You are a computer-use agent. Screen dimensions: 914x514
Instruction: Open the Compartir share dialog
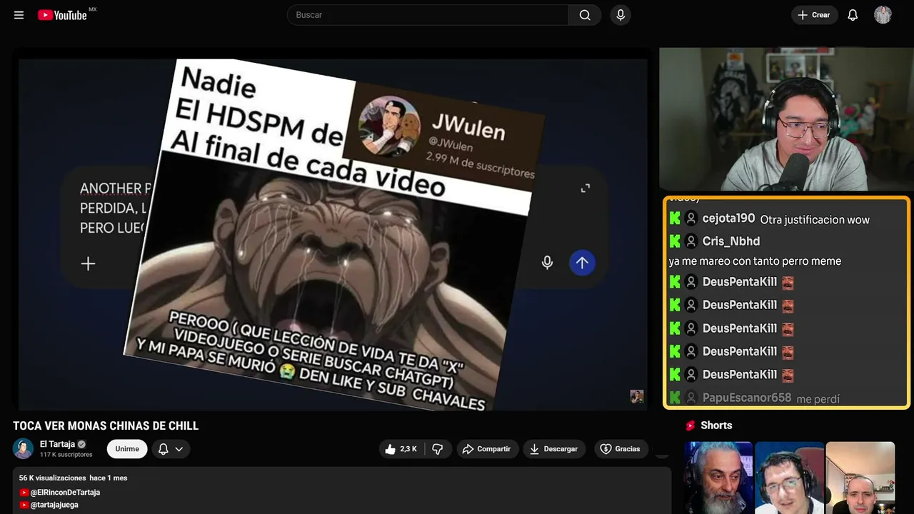point(487,449)
